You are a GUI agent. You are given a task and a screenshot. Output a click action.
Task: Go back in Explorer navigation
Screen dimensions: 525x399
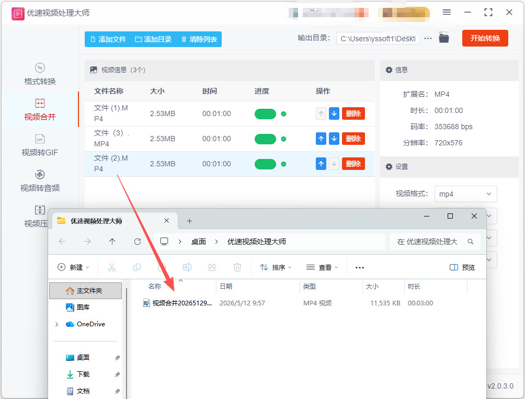62,242
